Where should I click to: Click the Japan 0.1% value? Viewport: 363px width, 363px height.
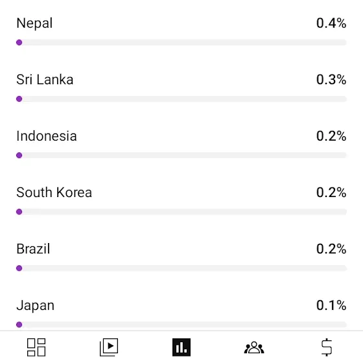tap(331, 305)
